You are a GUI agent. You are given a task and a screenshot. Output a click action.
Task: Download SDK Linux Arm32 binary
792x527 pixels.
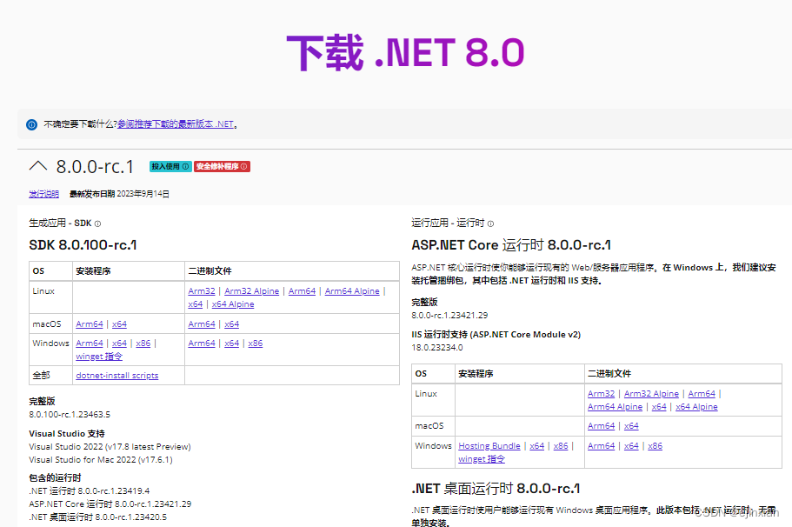pyautogui.click(x=202, y=291)
